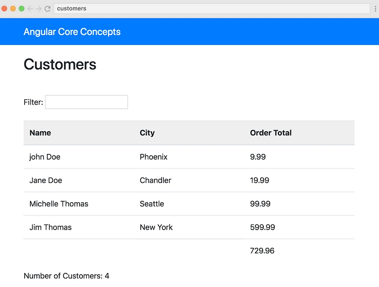Viewport: 379px width, 287px height.
Task: Click the green maximize window button
Action: point(21,9)
